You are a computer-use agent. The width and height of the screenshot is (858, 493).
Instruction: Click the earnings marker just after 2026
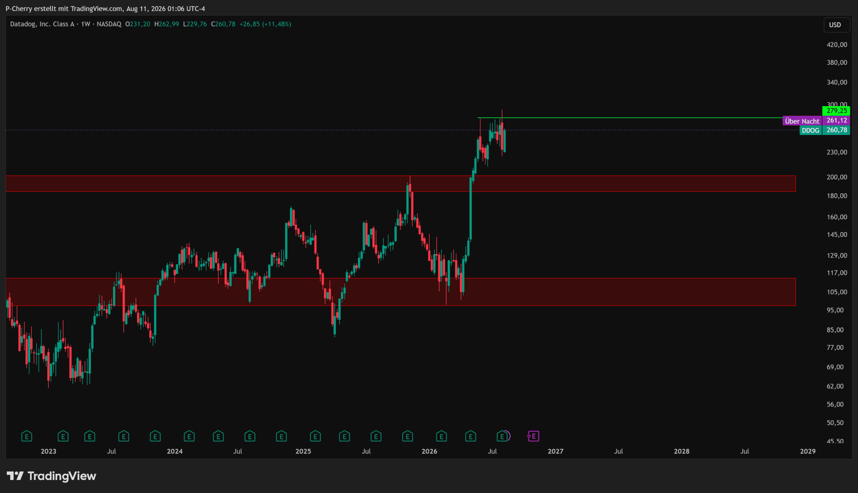tap(441, 436)
